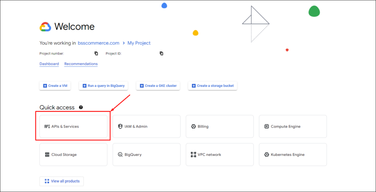Click the BigQuery magnifier icon
The image size is (376, 192).
pos(120,155)
